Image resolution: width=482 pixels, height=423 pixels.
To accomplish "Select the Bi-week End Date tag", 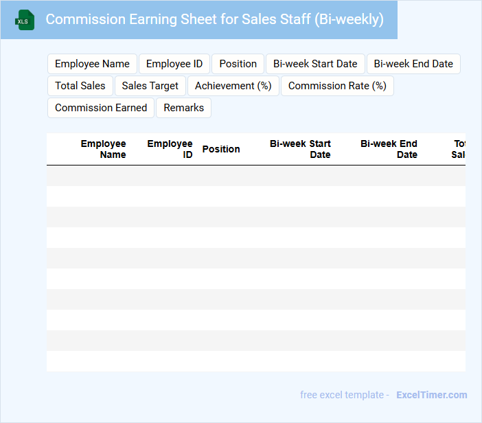I will 413,64.
